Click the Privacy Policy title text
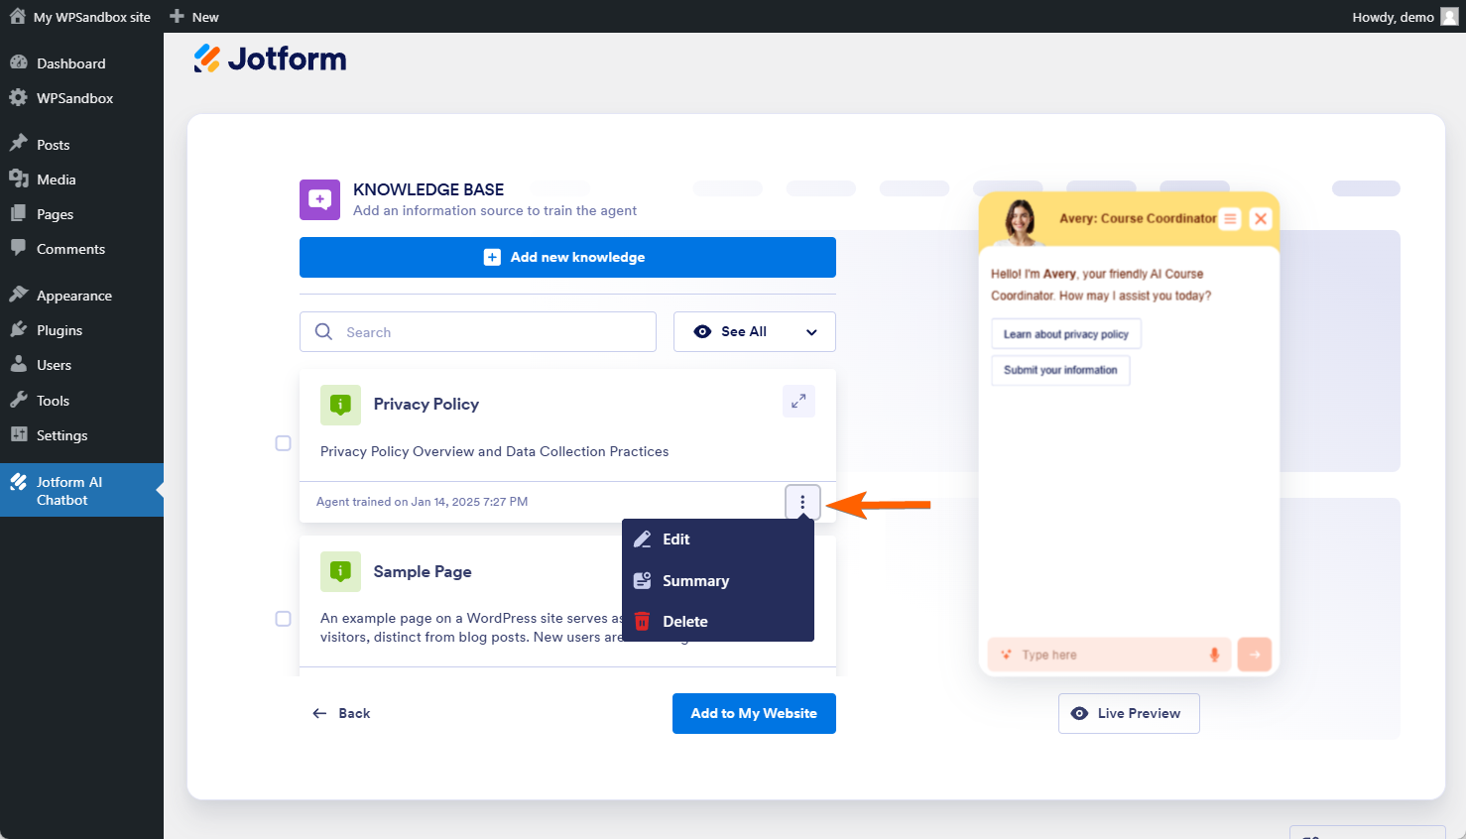The width and height of the screenshot is (1466, 839). tap(427, 404)
